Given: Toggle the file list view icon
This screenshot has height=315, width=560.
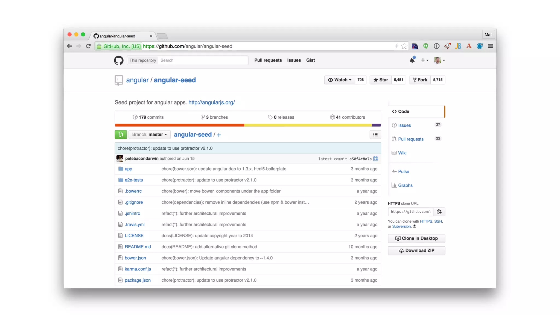Looking at the screenshot, I should pos(375,135).
